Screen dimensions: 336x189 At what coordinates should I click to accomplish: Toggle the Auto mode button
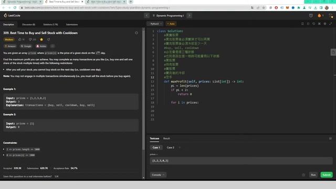point(171,24)
